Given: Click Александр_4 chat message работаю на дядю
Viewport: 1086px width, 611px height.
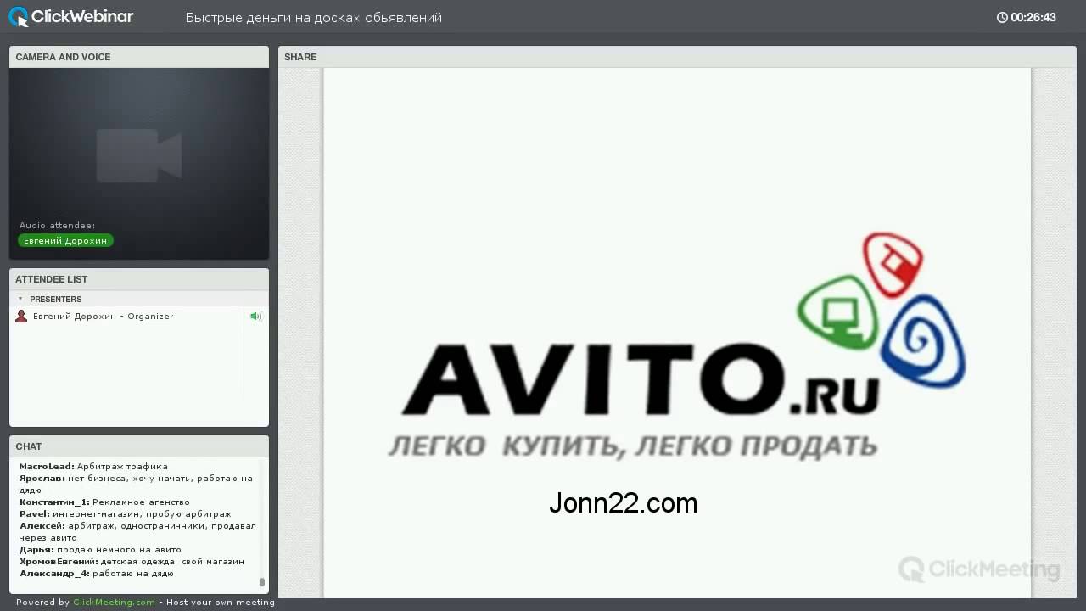Looking at the screenshot, I should coord(97,574).
